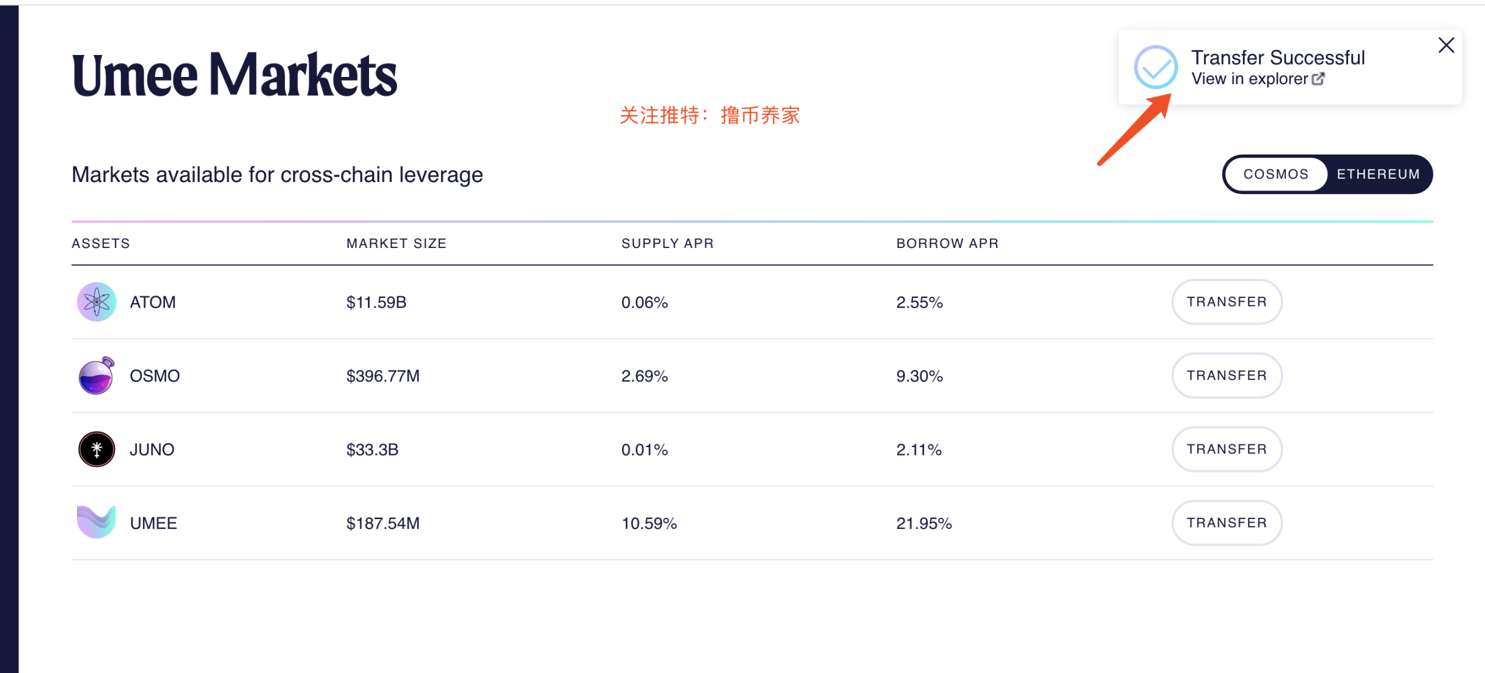Click the $396.77M market size value
The image size is (1485, 673).
(383, 376)
